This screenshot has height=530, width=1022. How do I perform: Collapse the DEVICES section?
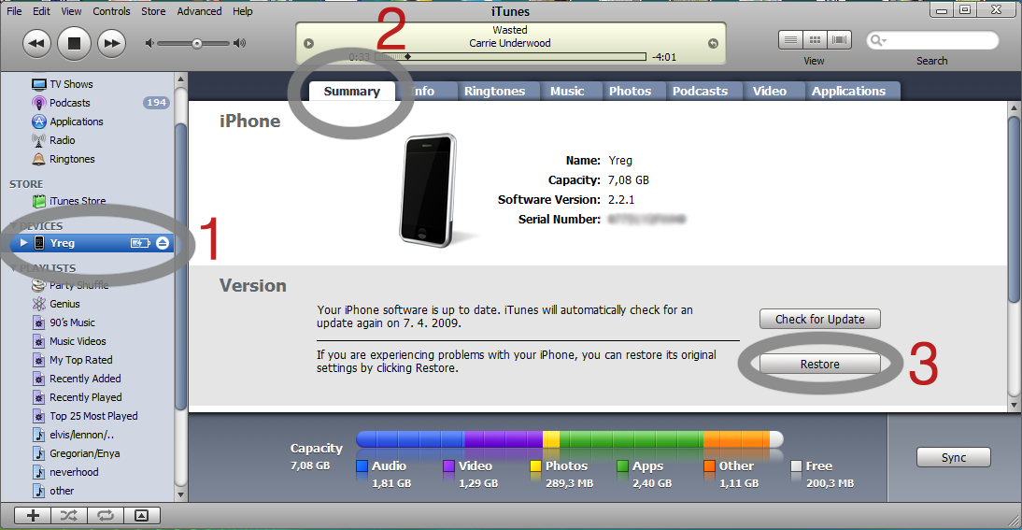[x=14, y=226]
